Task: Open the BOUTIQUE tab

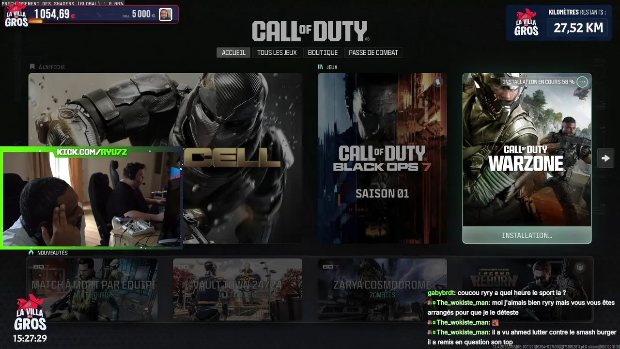Action: (x=323, y=52)
